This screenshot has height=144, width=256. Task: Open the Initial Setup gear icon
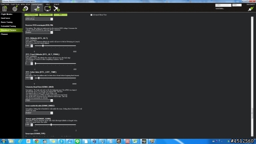click(26, 8)
